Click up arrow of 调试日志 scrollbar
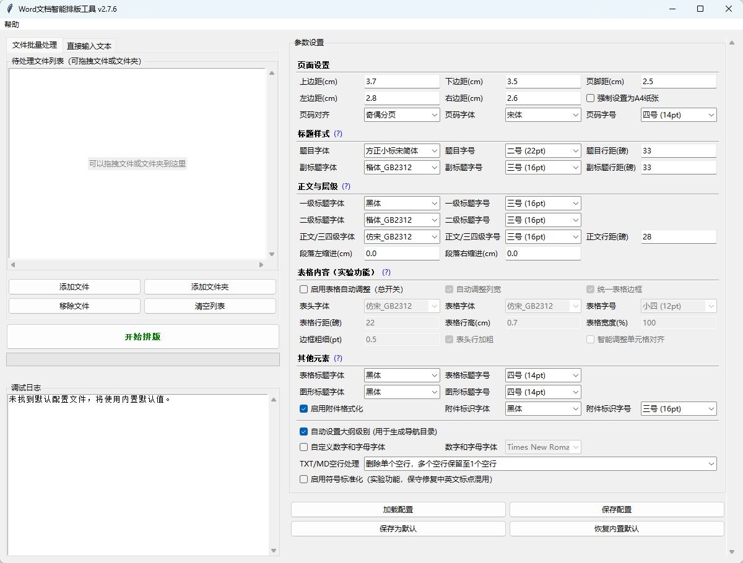 [x=274, y=400]
